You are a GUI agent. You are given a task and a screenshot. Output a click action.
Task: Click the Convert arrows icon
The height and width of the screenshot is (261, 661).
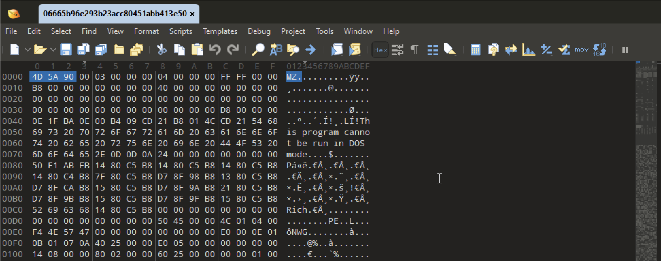pyautogui.click(x=511, y=50)
